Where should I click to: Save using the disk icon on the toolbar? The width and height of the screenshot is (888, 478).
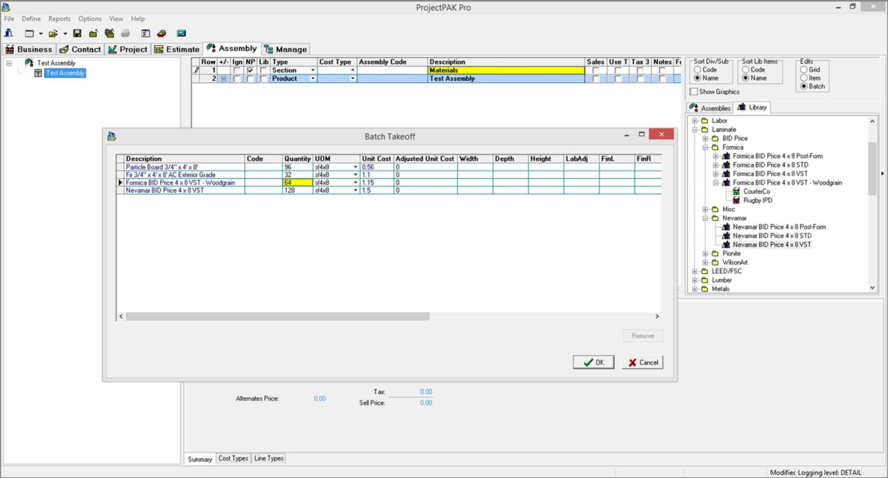pyautogui.click(x=77, y=33)
